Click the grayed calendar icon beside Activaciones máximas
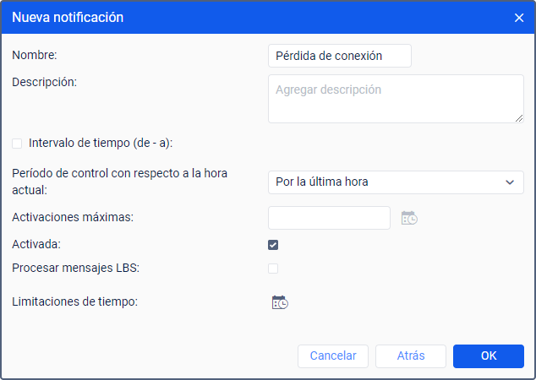The image size is (536, 380). point(409,218)
